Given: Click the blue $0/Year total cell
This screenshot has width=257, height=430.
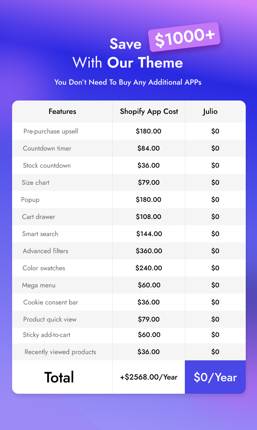Looking at the screenshot, I should (215, 377).
